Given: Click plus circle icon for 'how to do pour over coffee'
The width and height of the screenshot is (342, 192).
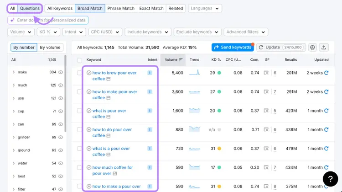Looking at the screenshot, I should [x=89, y=130].
